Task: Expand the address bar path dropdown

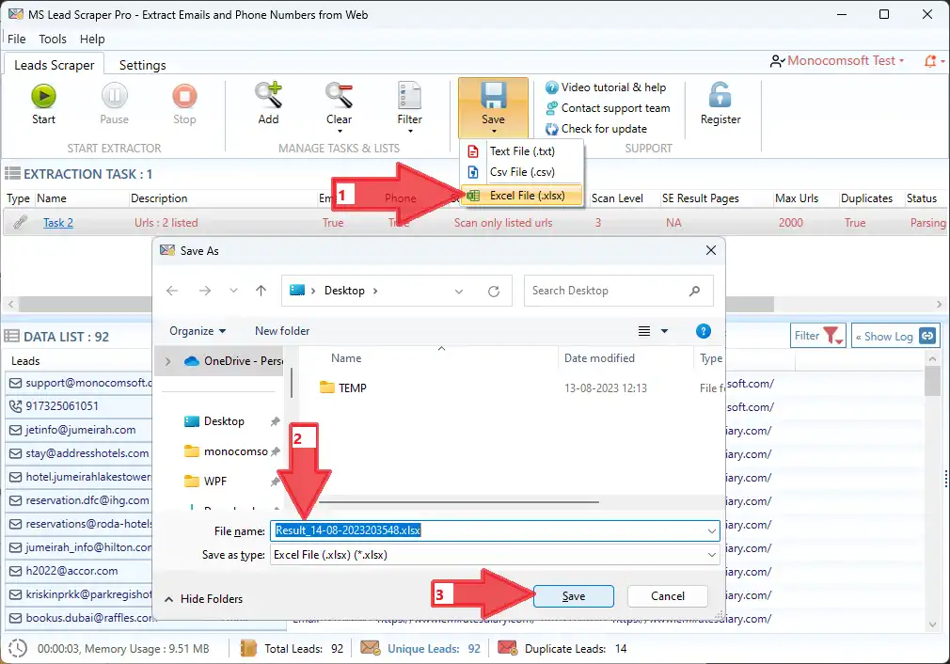Action: pos(459,292)
